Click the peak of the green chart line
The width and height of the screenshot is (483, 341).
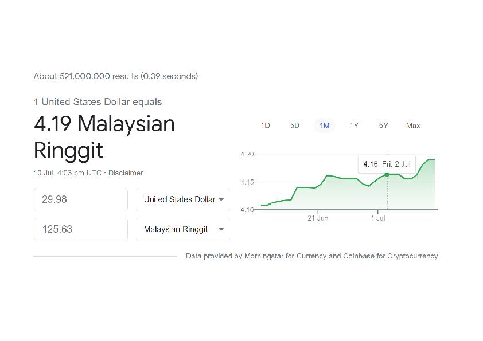click(431, 159)
